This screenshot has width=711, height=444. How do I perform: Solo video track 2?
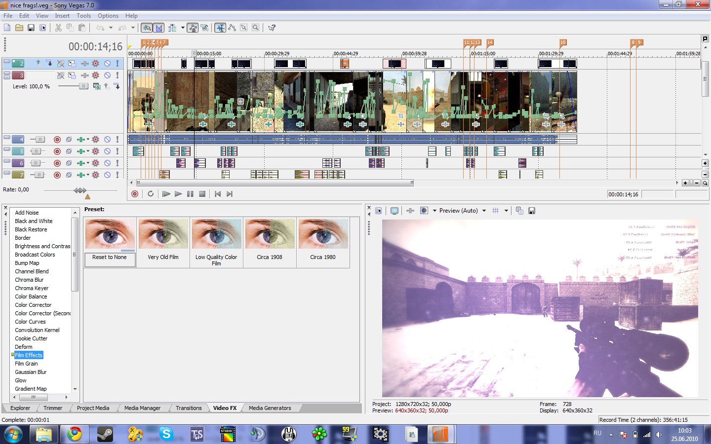pos(118,63)
